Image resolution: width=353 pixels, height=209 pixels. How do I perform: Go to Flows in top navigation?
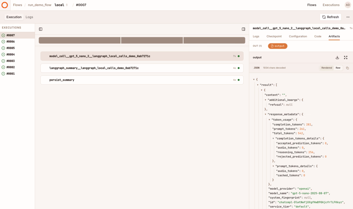(312, 5)
